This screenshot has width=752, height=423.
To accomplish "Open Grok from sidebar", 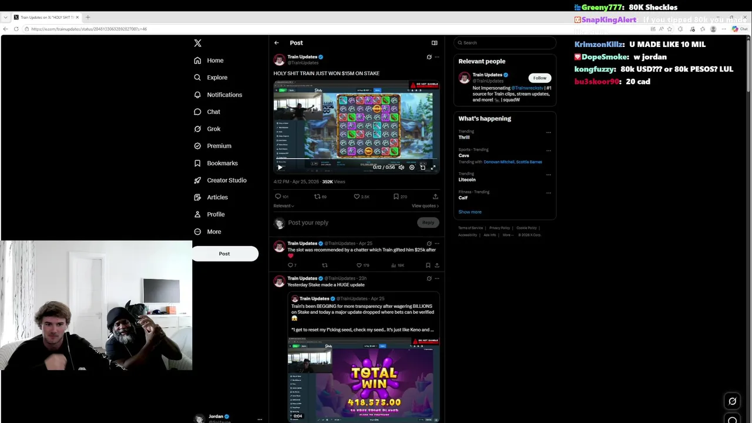I will click(207, 129).
